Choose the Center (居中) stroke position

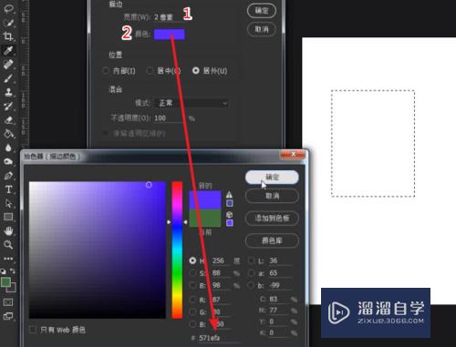150,71
